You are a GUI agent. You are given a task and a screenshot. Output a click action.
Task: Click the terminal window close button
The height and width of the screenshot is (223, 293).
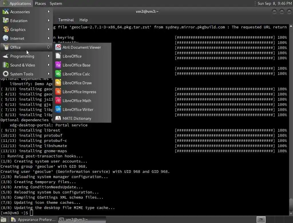[289, 12]
